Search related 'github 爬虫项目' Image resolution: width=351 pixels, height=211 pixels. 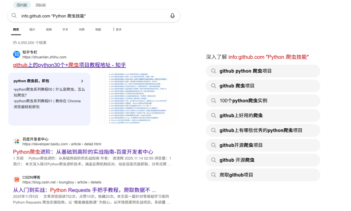[263, 86]
